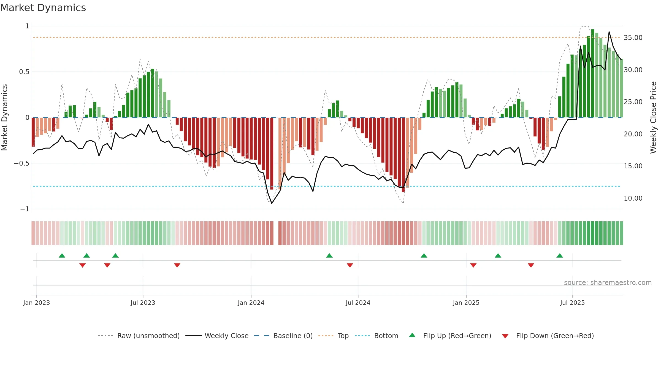Toggle the Top legend entry
Image resolution: width=661 pixels, height=372 pixels.
tap(334, 336)
